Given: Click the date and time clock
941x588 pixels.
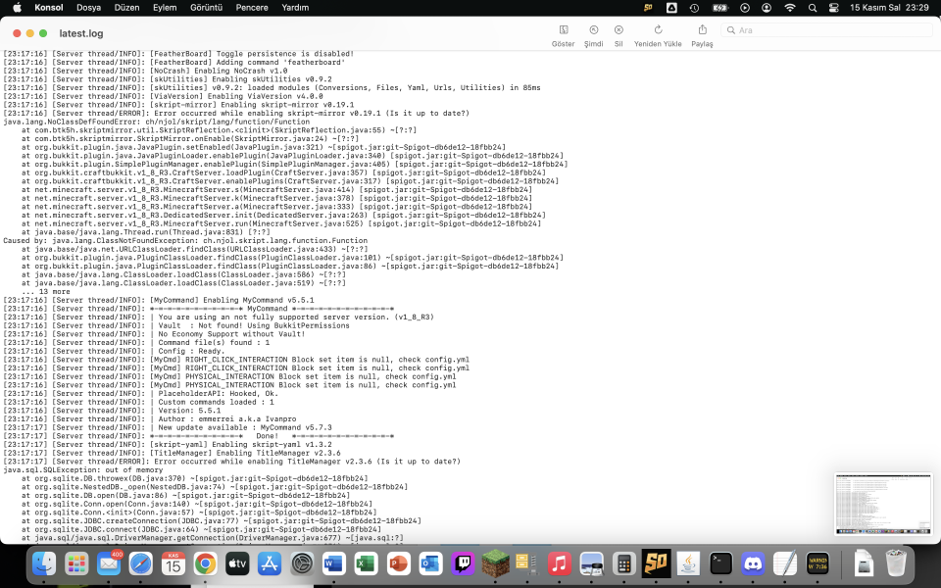Looking at the screenshot, I should tap(889, 8).
